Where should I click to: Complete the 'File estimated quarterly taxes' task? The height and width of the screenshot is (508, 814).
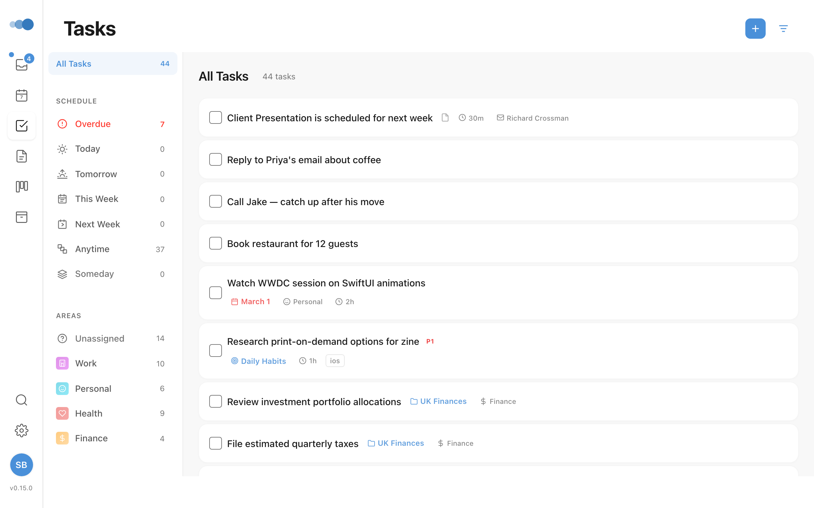(x=215, y=443)
